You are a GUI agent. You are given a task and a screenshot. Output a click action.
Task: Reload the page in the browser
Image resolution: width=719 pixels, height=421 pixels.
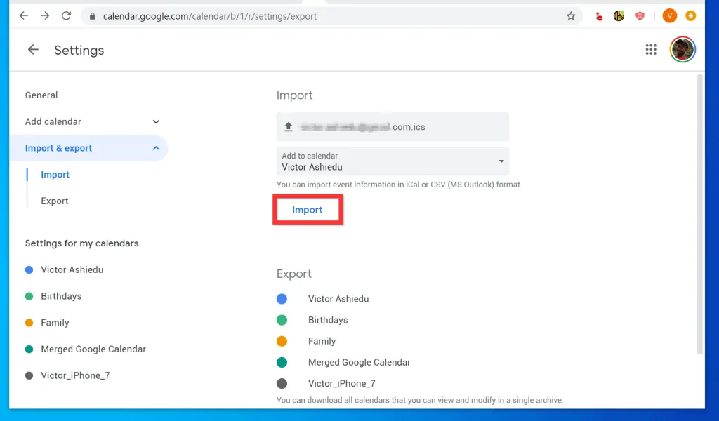tap(66, 15)
